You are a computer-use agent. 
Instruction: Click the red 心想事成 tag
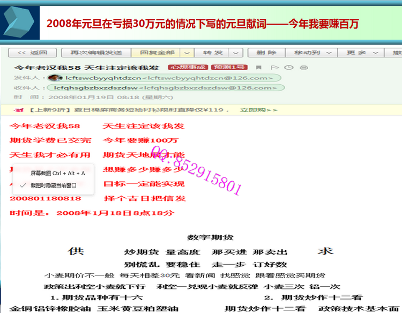[x=188, y=68]
